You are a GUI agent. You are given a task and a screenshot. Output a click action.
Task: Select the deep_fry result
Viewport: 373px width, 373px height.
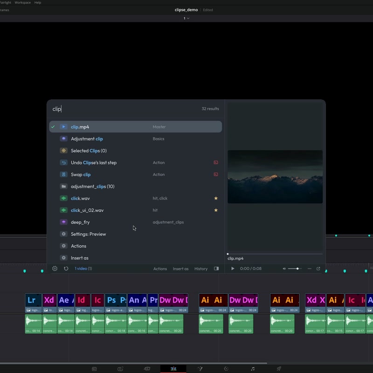(x=135, y=222)
